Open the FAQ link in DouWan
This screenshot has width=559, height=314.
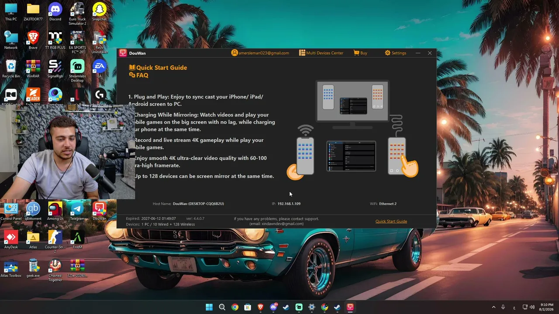tap(139, 75)
